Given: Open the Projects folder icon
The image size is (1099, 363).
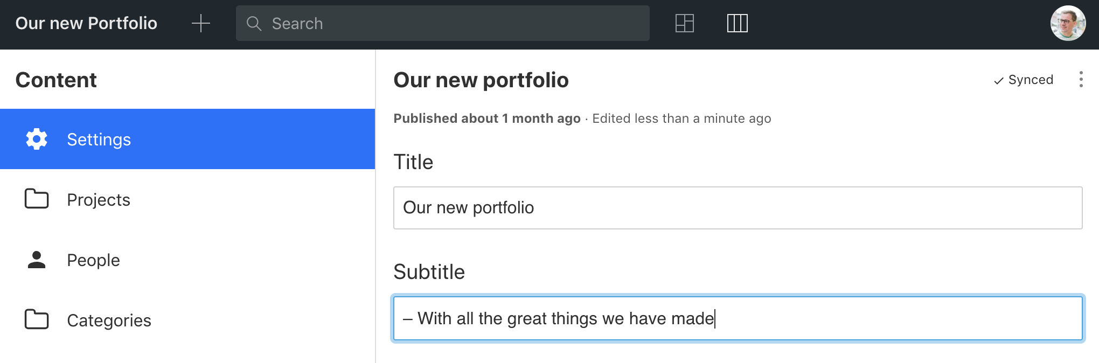Looking at the screenshot, I should click(36, 199).
